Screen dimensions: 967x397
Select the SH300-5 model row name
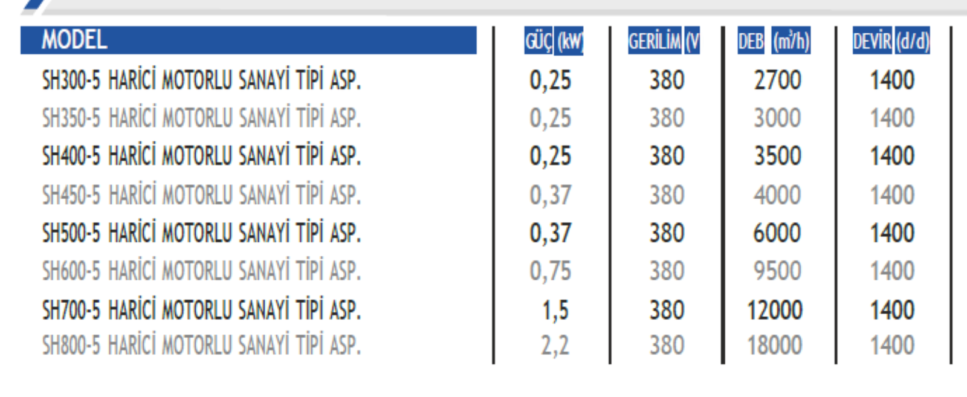coord(201,80)
